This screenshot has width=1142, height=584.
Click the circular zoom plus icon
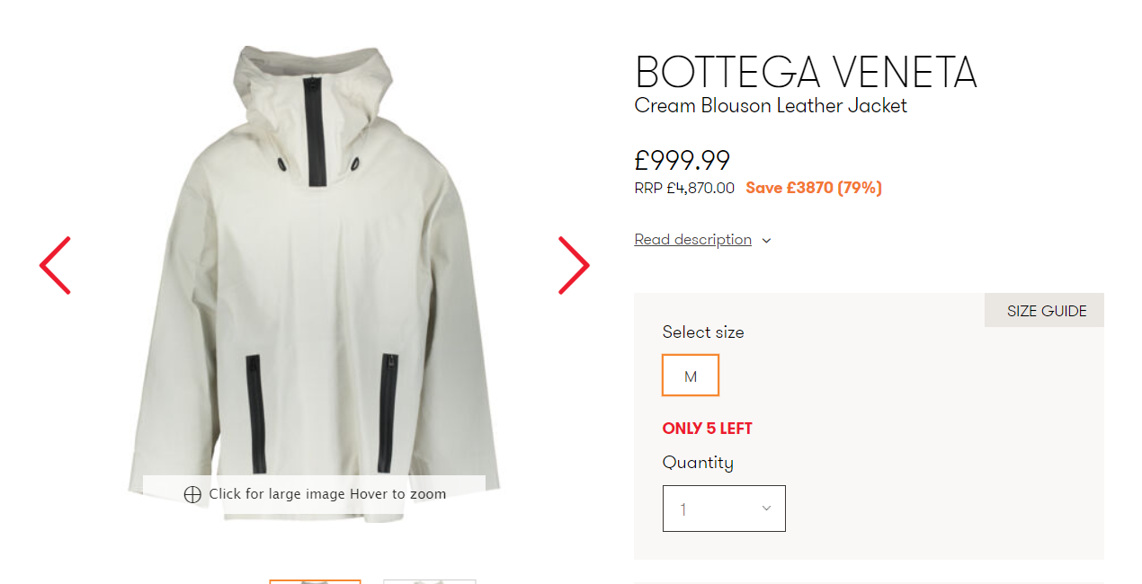click(192, 494)
